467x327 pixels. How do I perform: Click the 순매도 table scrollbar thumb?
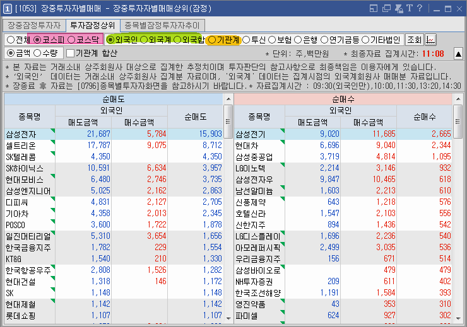coord(228,122)
